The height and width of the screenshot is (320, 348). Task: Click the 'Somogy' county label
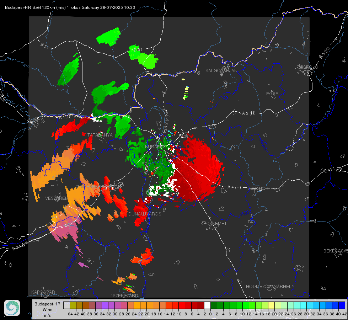[x=71, y=262]
